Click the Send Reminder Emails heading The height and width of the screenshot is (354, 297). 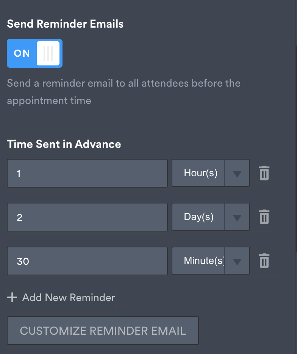coord(65,24)
